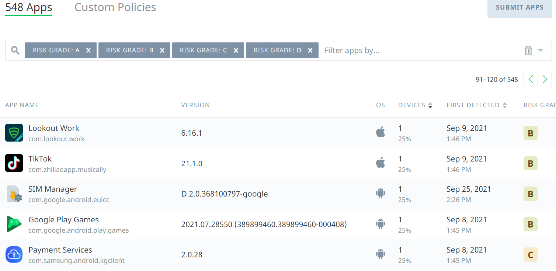The width and height of the screenshot is (556, 271).
Task: Click the Android icon for Google Play Games
Action: (380, 223)
